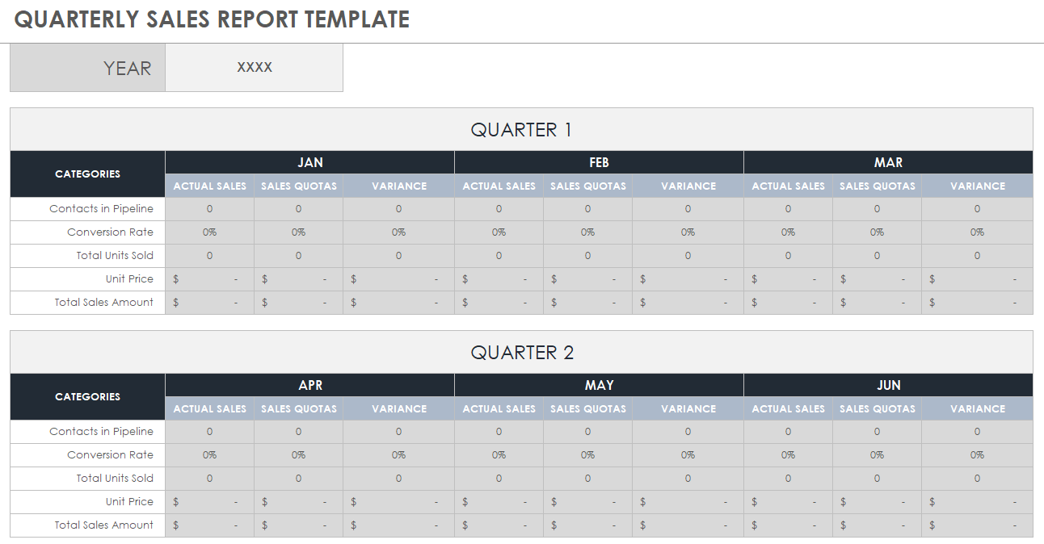The image size is (1044, 544).
Task: Click MAY Sales Quotas Total Units Sold cell
Action: click(x=588, y=478)
